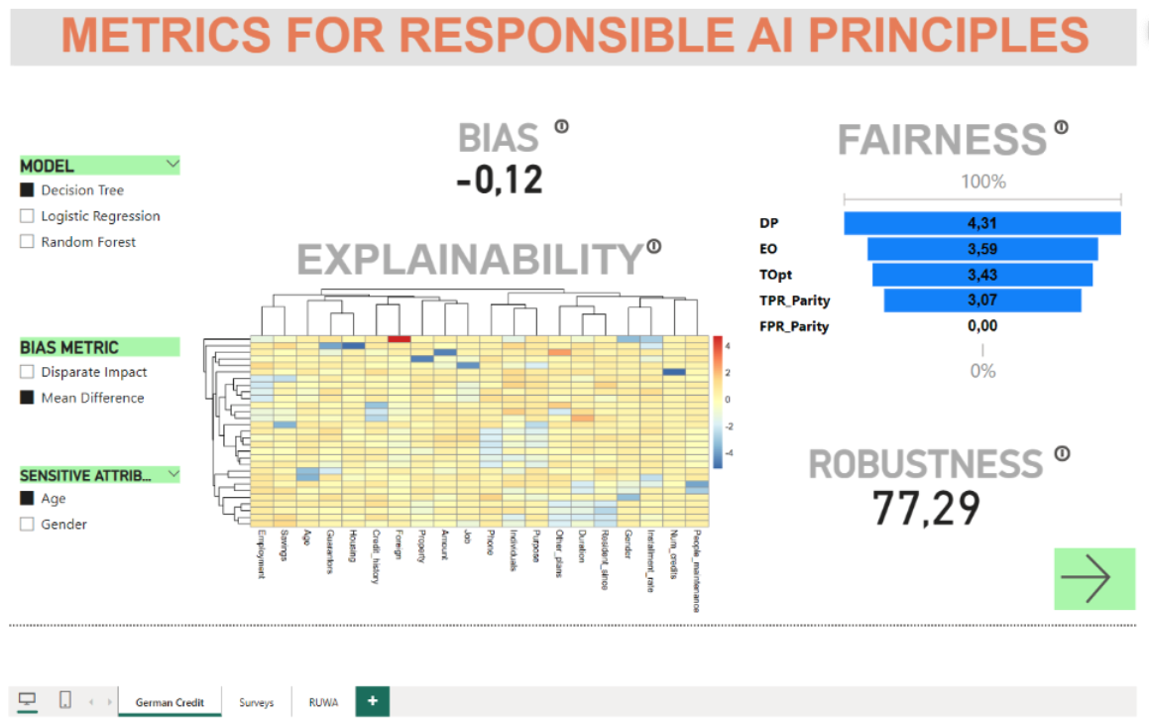Click the info icon beside ROBUSTNESS
This screenshot has width=1149, height=722.
1062,453
